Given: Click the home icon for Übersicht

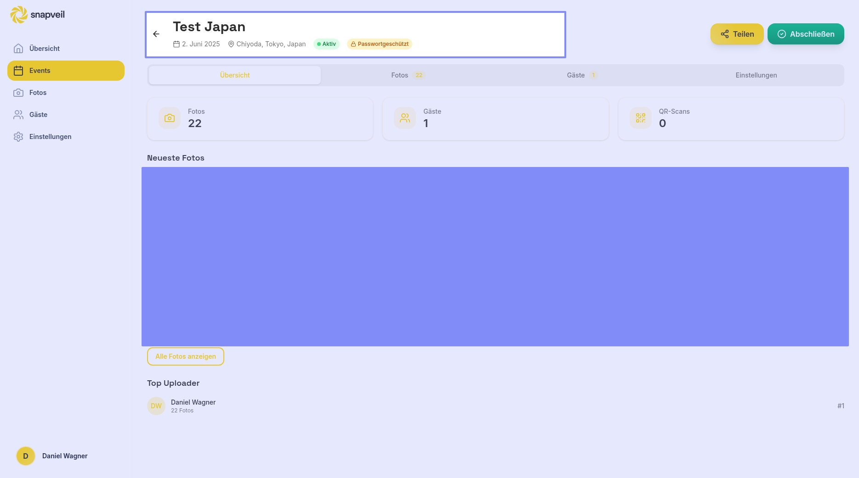Looking at the screenshot, I should (x=18, y=49).
